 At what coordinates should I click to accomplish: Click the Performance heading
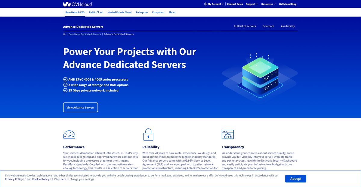(74, 147)
